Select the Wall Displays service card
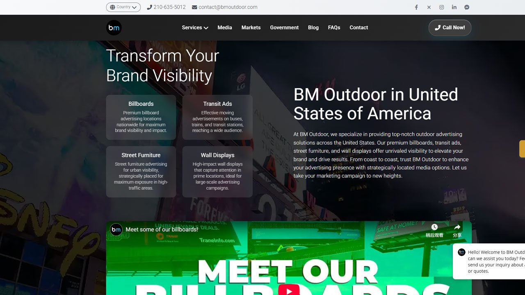 (x=217, y=172)
